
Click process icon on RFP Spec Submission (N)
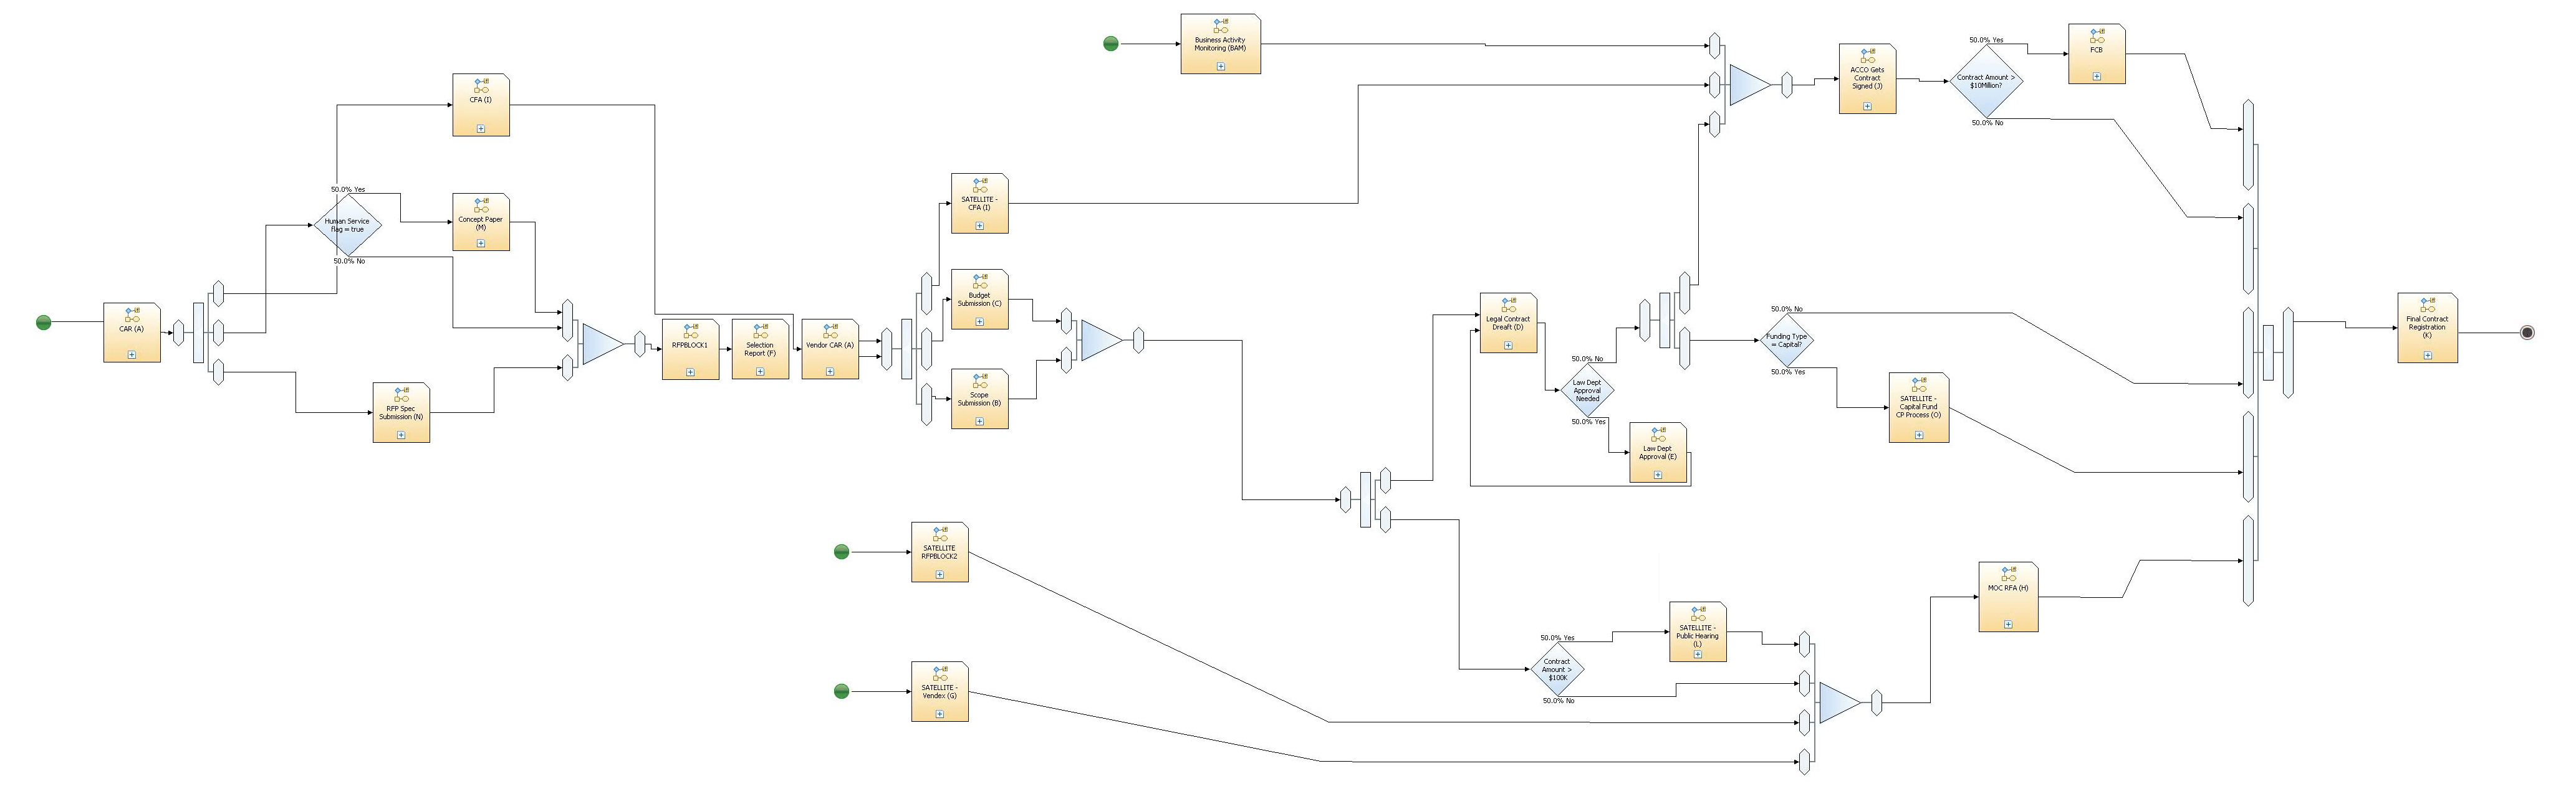[401, 394]
